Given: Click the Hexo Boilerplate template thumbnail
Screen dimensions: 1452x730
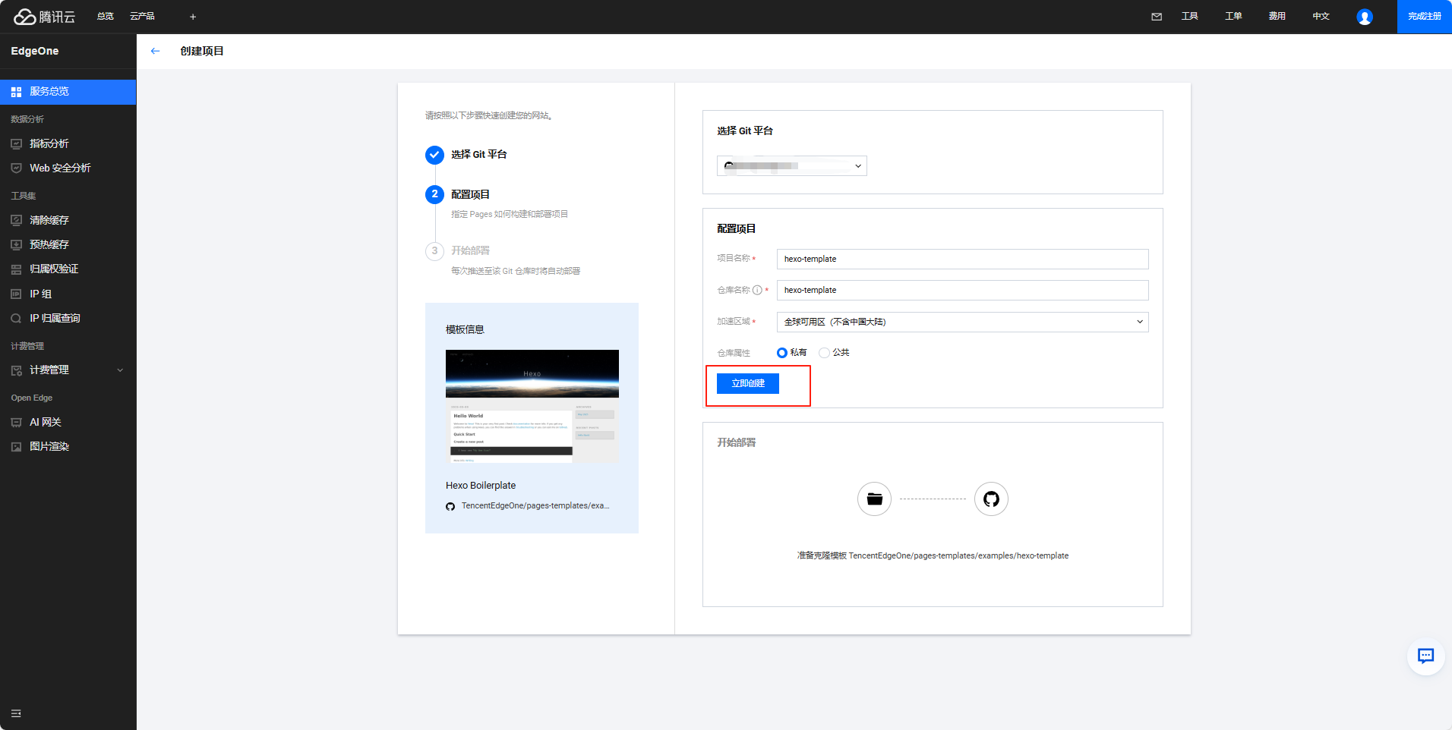Looking at the screenshot, I should [532, 406].
